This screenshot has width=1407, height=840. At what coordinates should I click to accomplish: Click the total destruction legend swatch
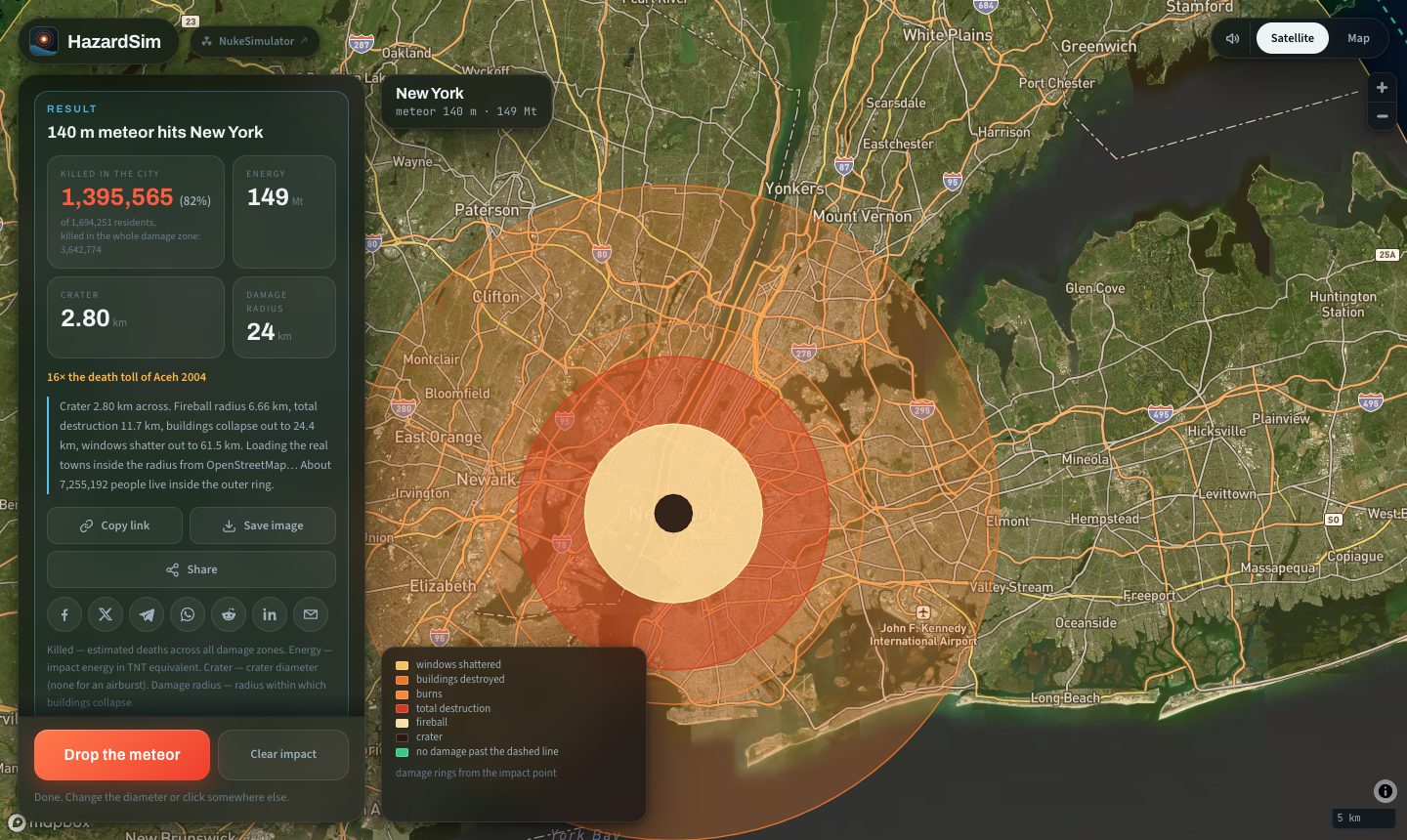pyautogui.click(x=402, y=709)
